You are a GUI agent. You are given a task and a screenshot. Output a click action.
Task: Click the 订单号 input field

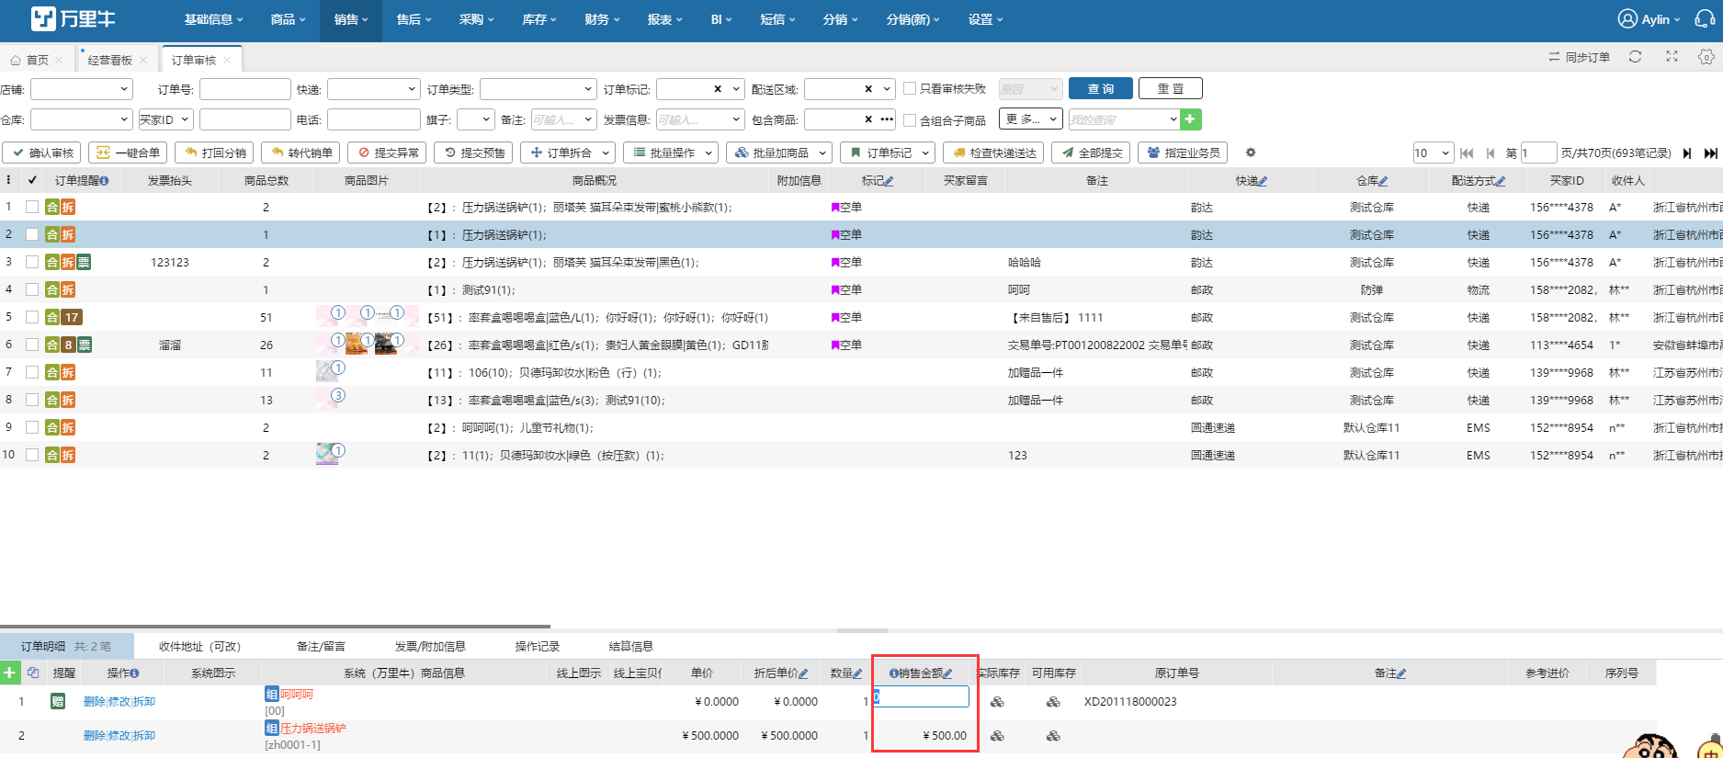click(245, 89)
